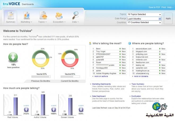
Task: Click the up arrow next to feedburner.com
Action: (160, 62)
